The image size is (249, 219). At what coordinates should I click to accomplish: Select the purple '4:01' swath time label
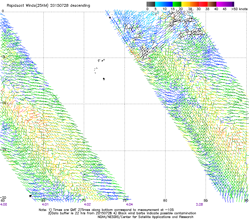tap(45, 205)
